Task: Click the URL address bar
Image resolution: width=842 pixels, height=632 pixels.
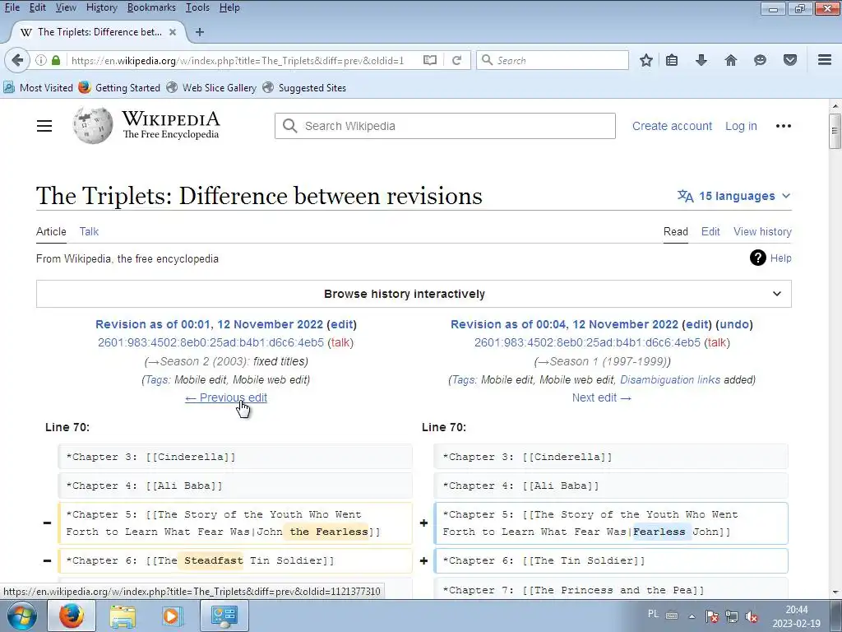Action: 237,60
